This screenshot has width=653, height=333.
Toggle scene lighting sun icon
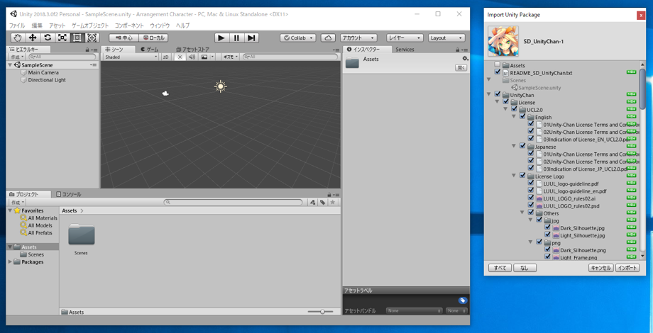[x=180, y=57]
